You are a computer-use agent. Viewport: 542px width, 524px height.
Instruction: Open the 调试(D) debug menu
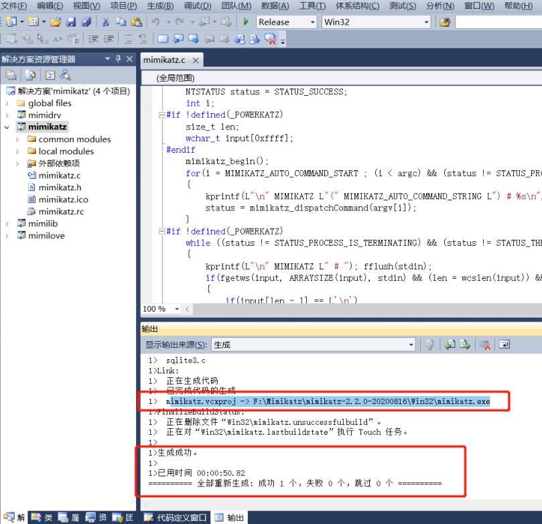click(198, 6)
